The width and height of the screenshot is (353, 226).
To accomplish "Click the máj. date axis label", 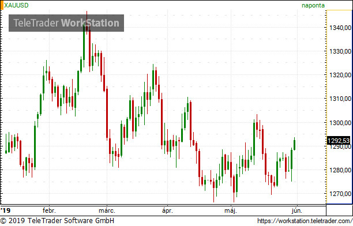I will pyautogui.click(x=231, y=211).
